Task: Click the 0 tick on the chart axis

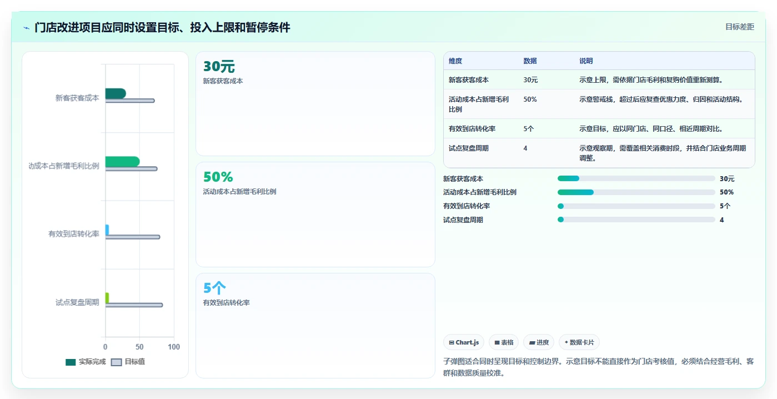Action: coord(106,347)
